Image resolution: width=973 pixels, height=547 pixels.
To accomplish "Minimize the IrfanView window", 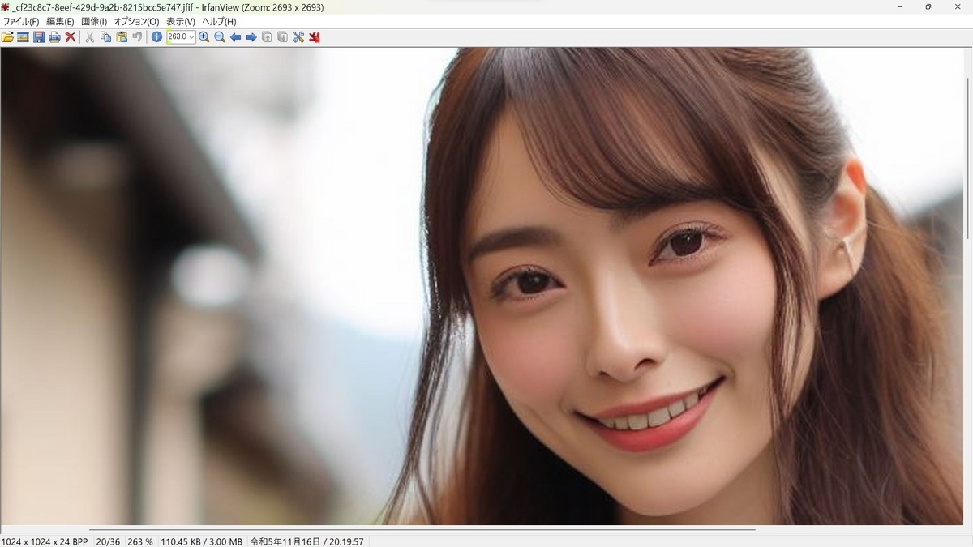I will pos(900,7).
